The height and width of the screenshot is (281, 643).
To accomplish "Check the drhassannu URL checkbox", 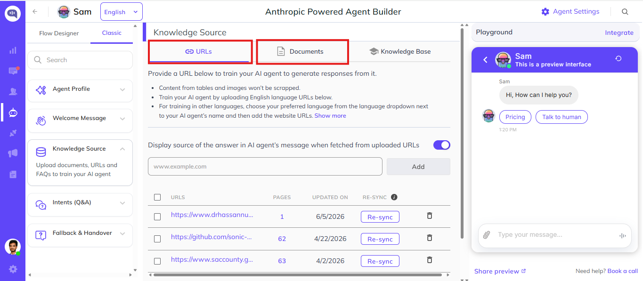I will [x=157, y=217].
